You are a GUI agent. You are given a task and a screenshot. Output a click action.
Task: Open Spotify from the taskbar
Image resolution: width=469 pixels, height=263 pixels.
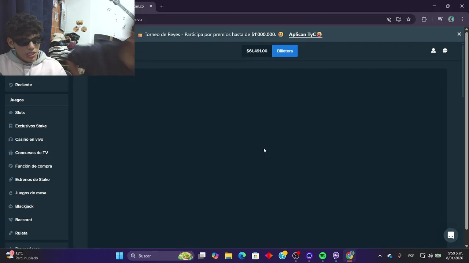point(323,256)
